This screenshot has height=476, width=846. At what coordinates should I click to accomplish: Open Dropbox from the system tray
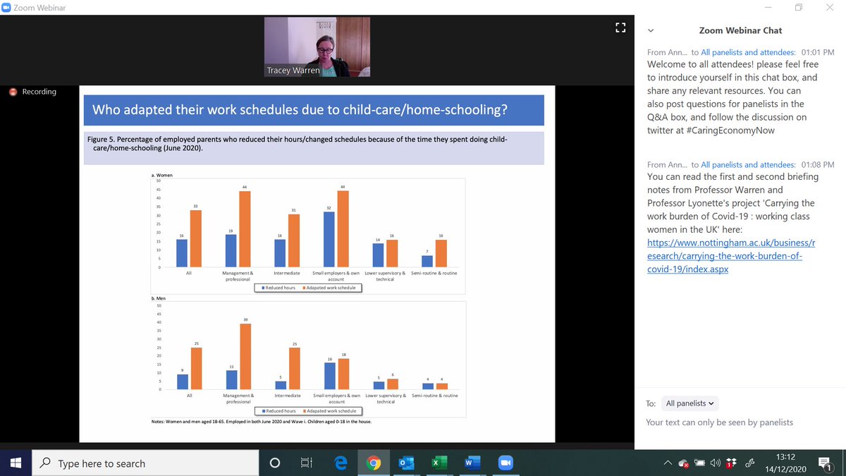731,463
